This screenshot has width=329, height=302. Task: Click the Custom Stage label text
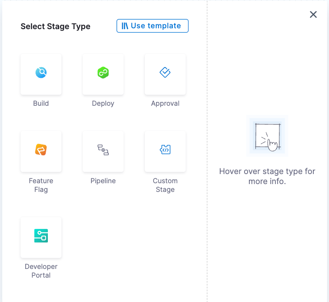point(165,185)
